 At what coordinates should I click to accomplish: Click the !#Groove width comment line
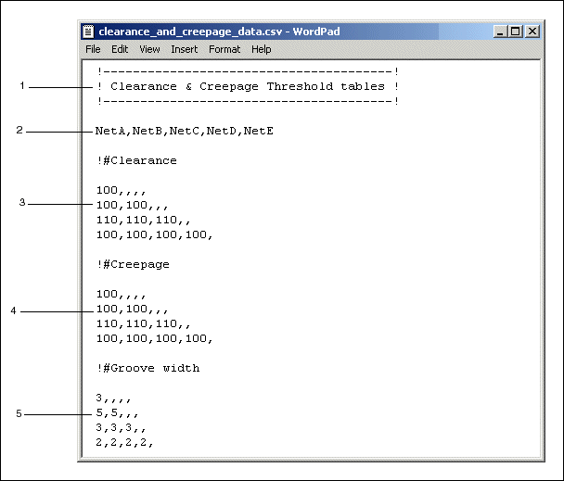tap(147, 368)
